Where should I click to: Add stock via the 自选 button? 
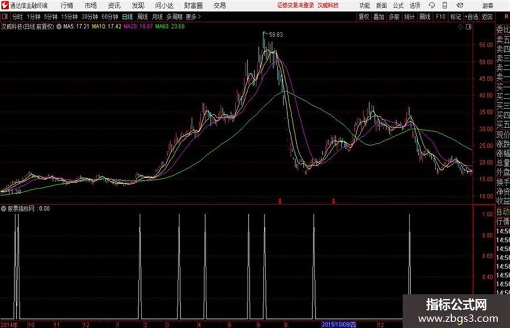point(472,17)
